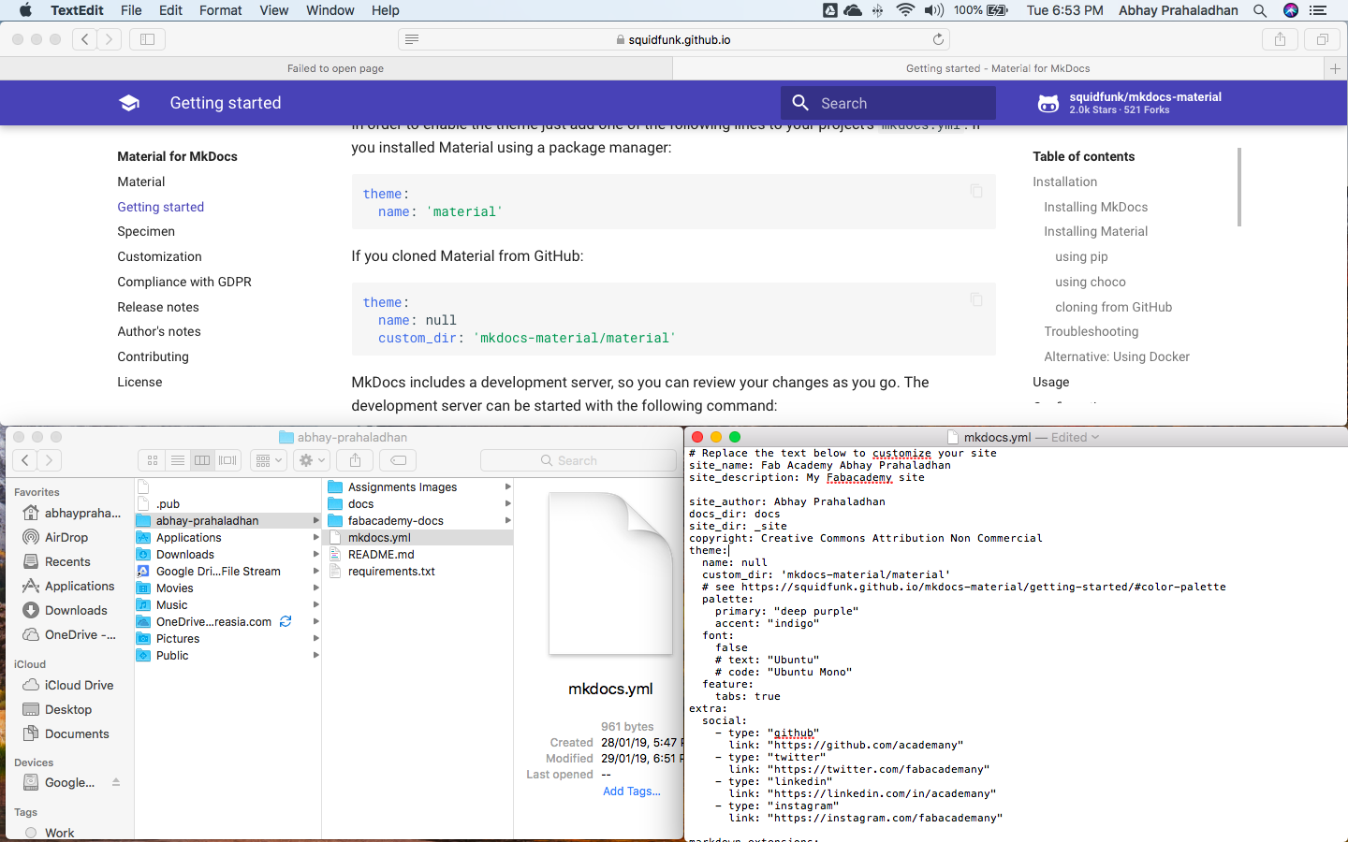The height and width of the screenshot is (842, 1348).
Task: Open Documents in the Finder sidebar
Action: tap(77, 733)
